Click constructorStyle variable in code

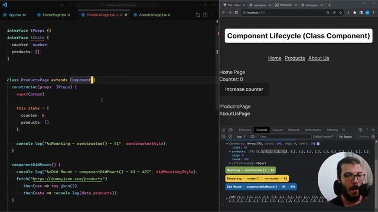click(144, 144)
